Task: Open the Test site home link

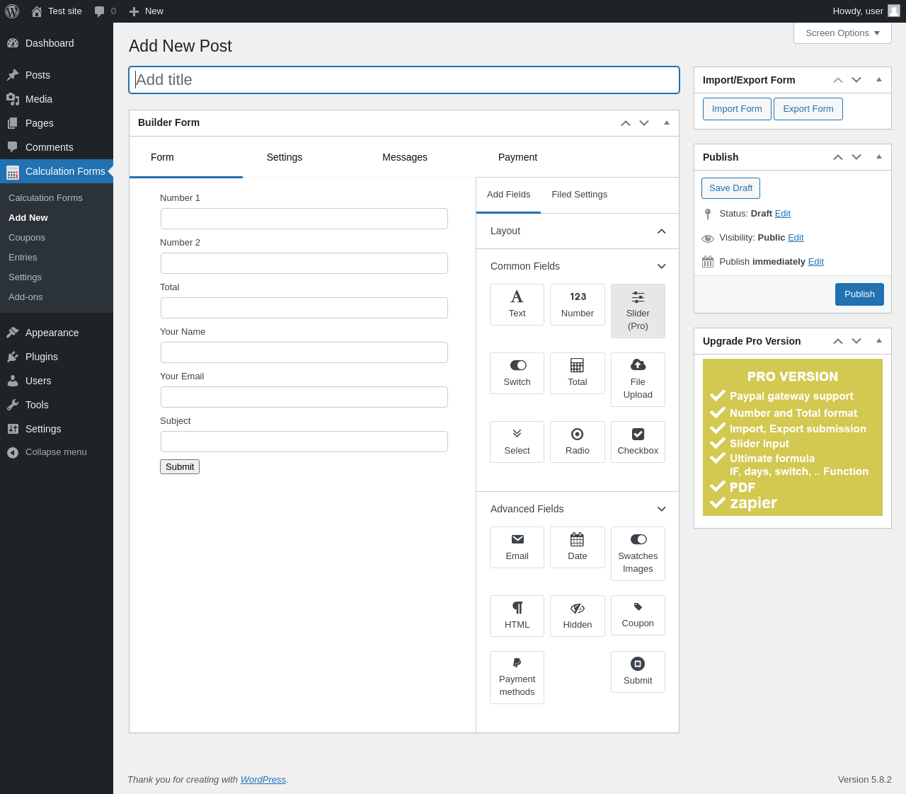Action: click(57, 11)
